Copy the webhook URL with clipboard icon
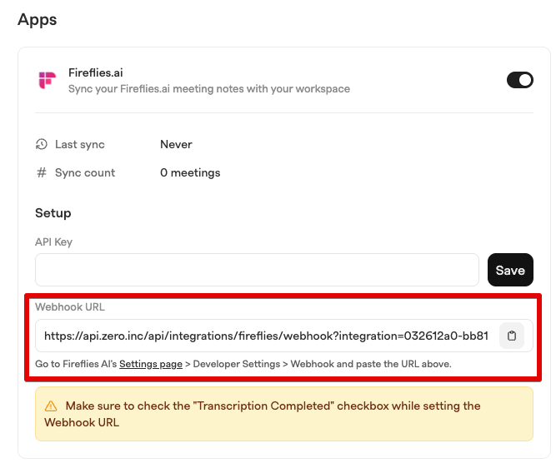 [511, 336]
